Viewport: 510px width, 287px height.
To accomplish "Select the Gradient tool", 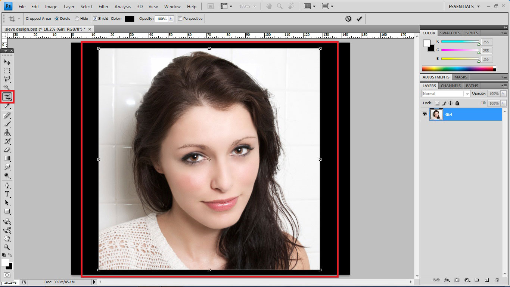I will click(x=7, y=158).
